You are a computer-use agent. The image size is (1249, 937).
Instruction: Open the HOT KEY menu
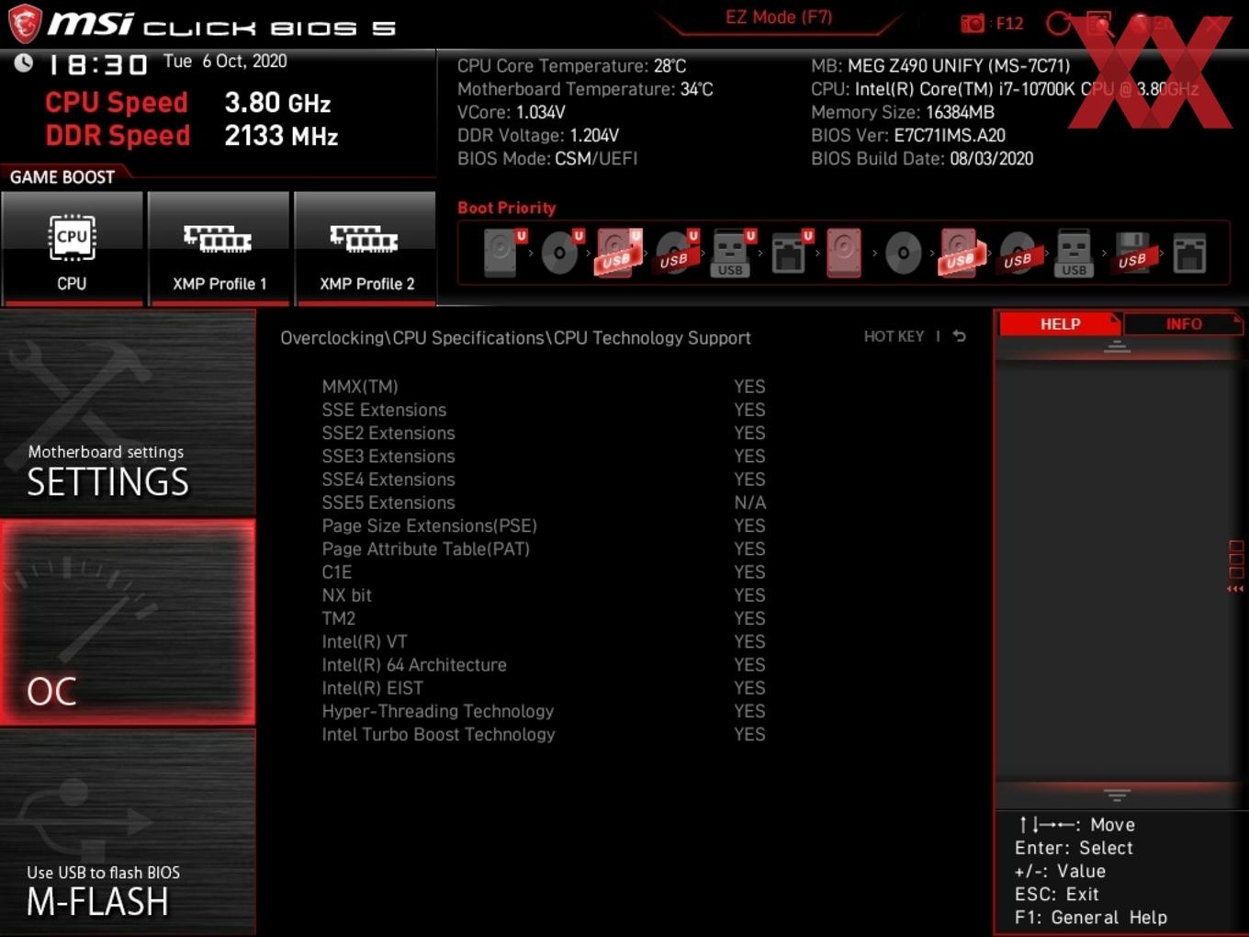click(894, 336)
